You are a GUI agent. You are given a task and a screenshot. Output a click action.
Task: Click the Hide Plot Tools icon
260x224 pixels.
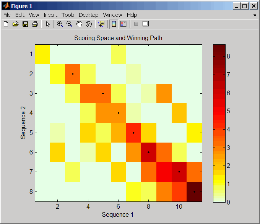point(136,24)
